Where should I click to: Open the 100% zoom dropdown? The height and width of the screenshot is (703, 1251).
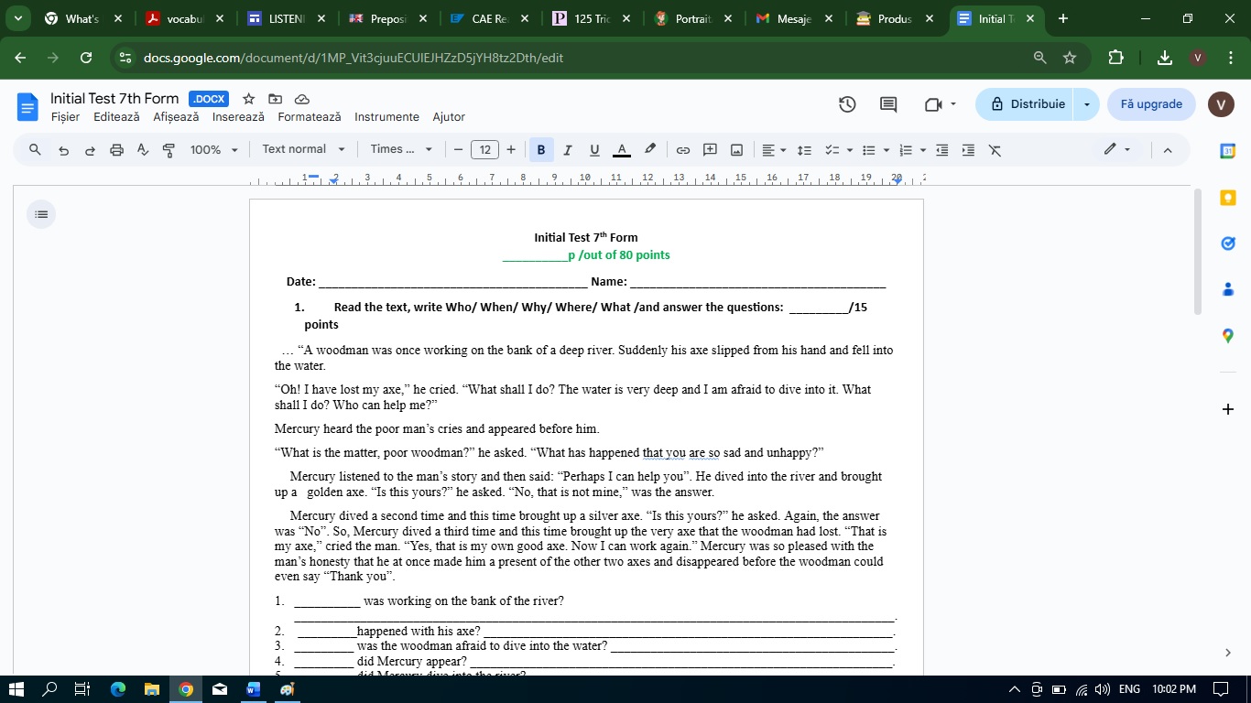214,150
